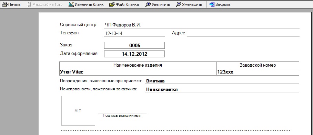Click the Заводской номер column header

258,65
